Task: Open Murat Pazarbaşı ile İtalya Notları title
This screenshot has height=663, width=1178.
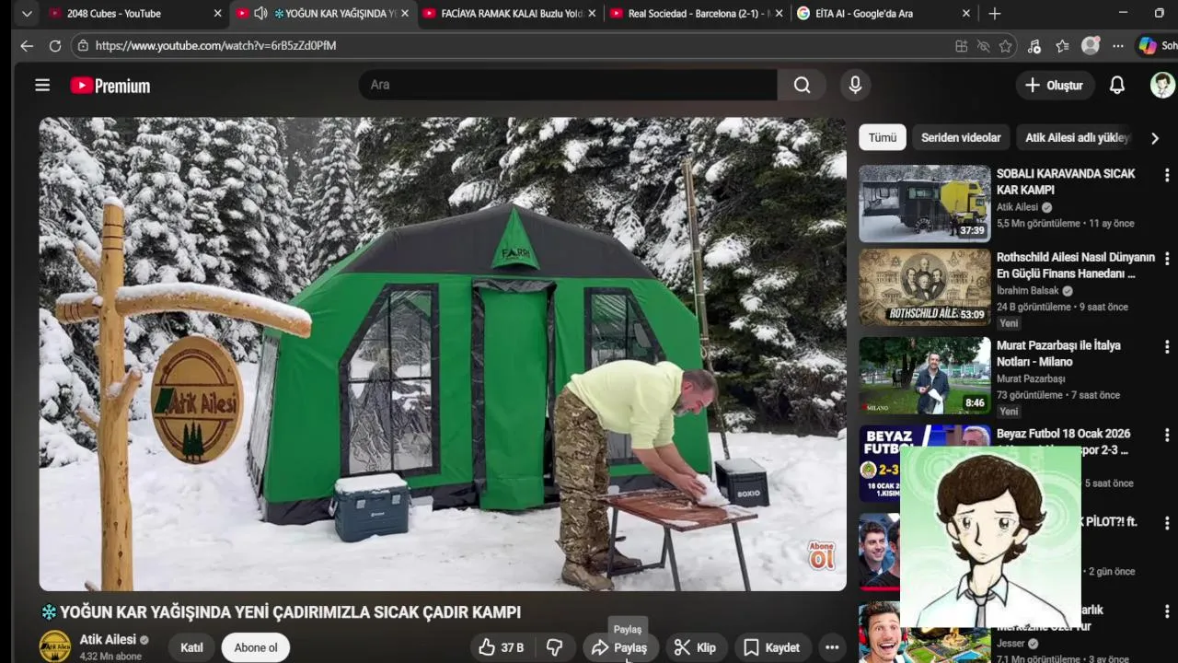Action: click(1058, 354)
